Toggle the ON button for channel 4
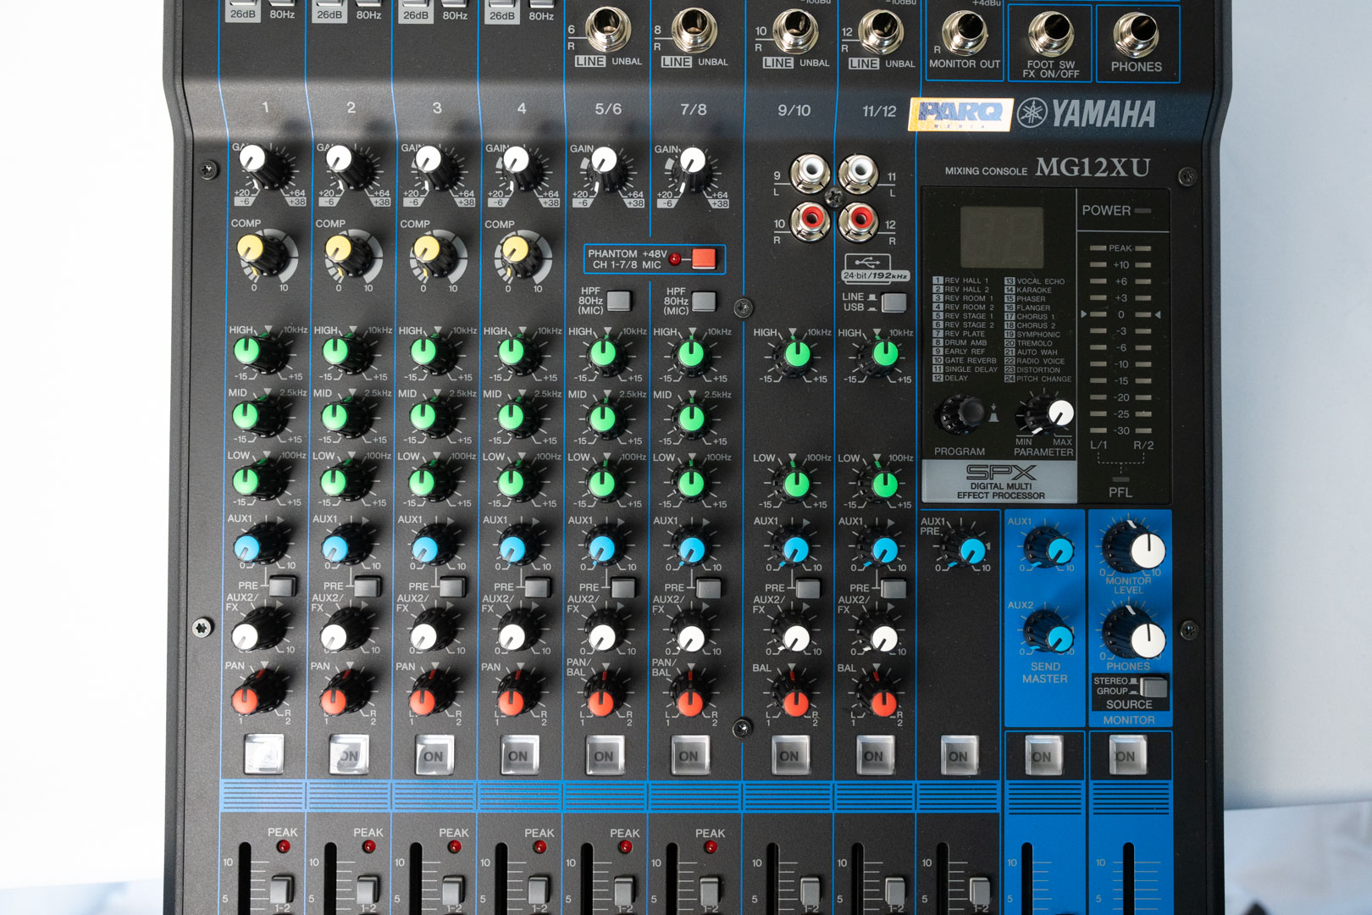 [518, 755]
